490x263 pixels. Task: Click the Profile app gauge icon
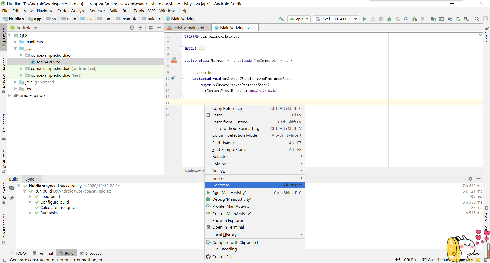[406, 19]
